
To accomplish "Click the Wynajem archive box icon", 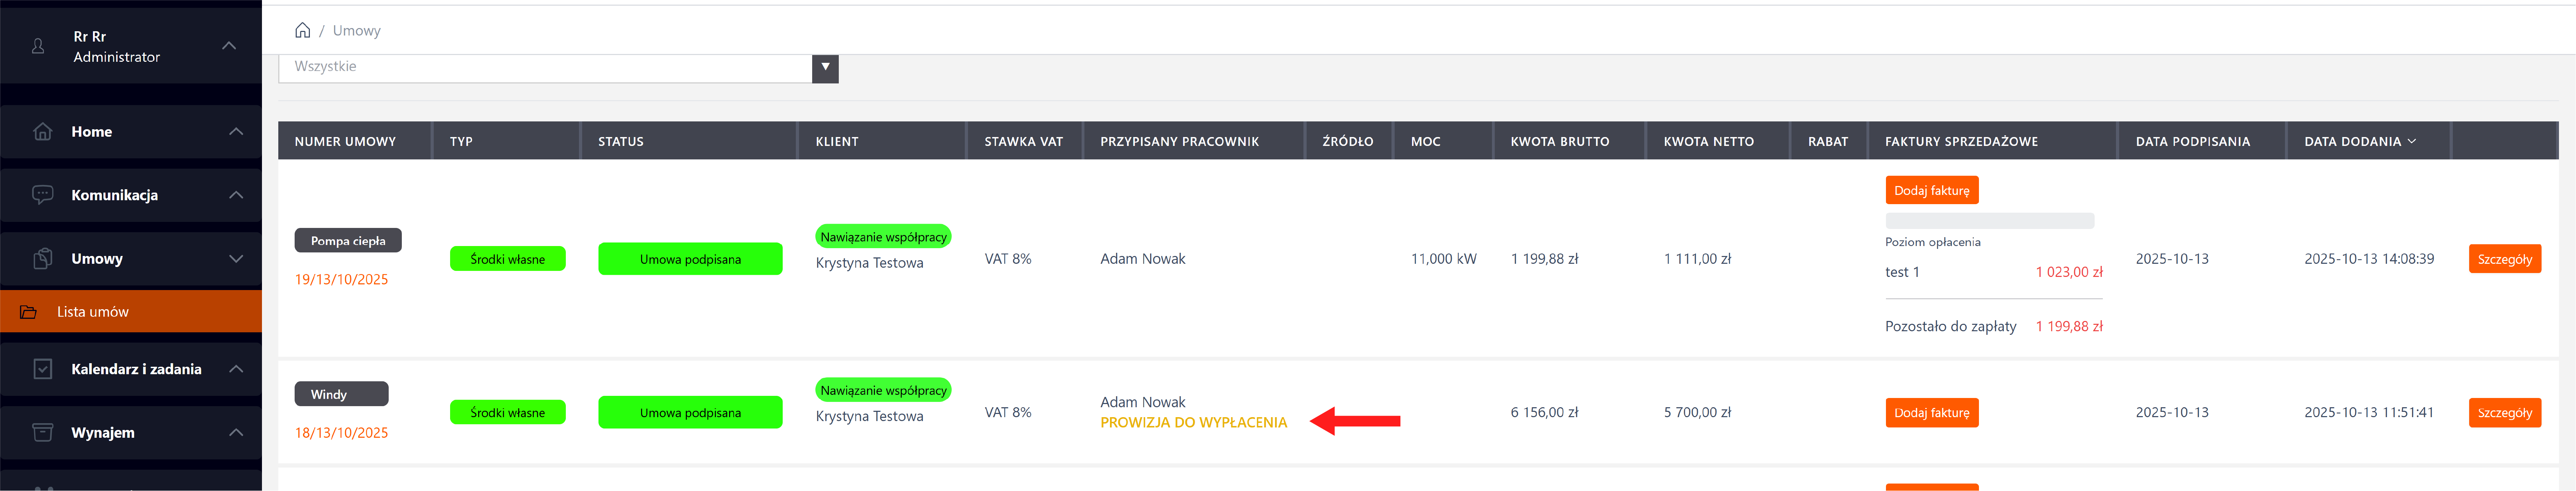I will click(x=42, y=432).
